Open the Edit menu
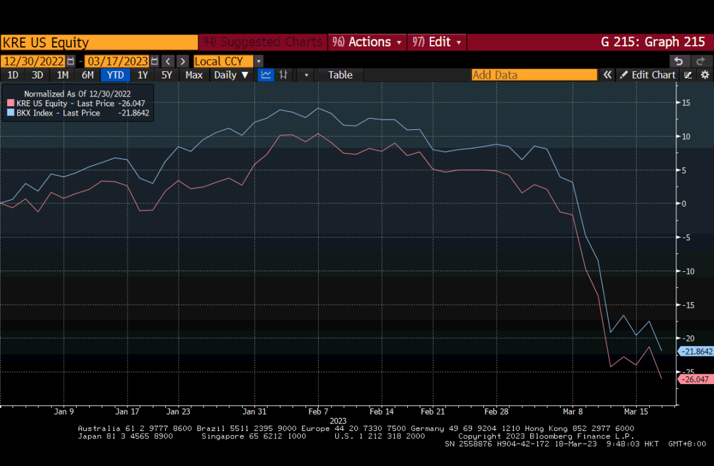This screenshot has width=714, height=466. click(437, 42)
